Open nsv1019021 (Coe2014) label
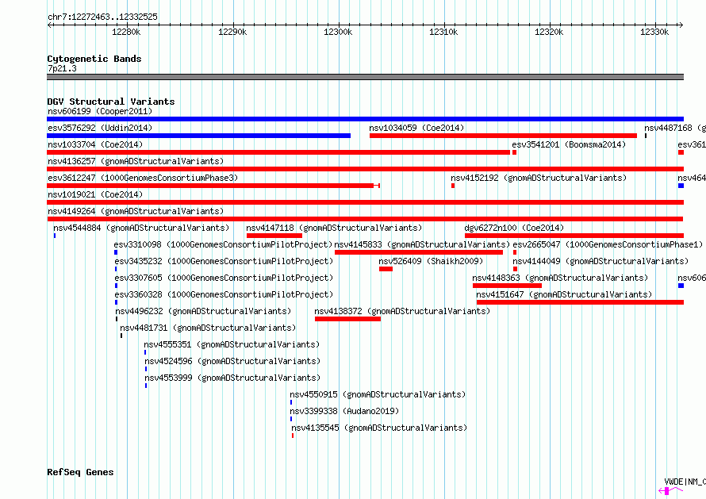This screenshot has width=706, height=499. pos(95,194)
